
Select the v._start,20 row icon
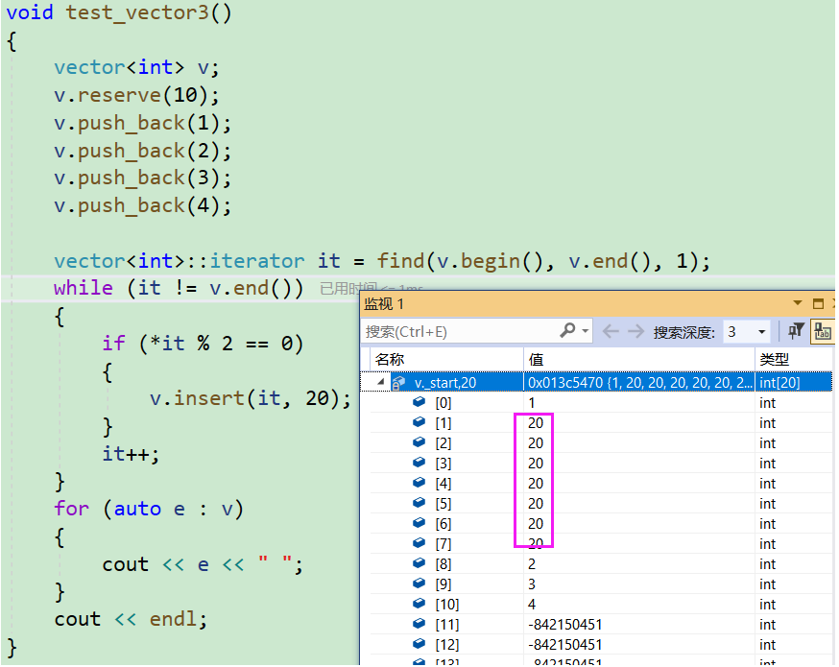[398, 383]
